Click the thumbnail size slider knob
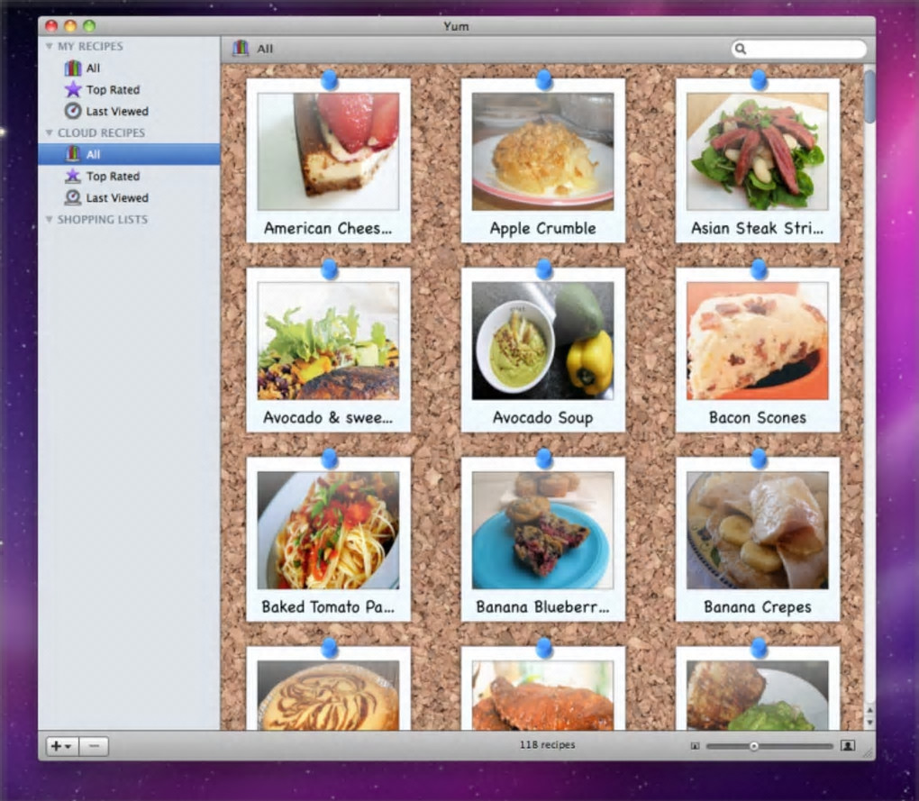This screenshot has height=801, width=919. point(754,746)
